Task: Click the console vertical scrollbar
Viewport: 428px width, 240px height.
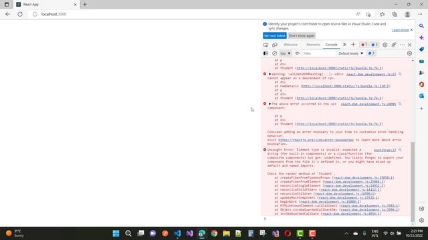Action: click(413, 182)
